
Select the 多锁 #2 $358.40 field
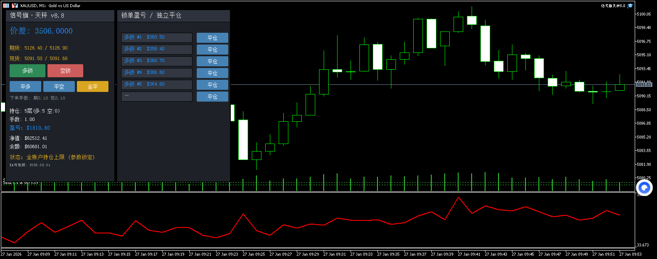(157, 50)
